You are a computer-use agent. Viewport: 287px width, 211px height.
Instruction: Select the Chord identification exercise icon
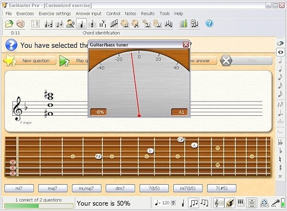81,24
